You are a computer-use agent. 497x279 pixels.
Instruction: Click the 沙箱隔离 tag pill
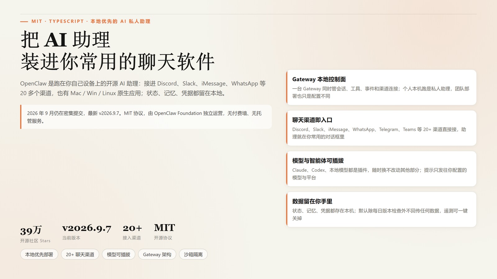tap(193, 254)
